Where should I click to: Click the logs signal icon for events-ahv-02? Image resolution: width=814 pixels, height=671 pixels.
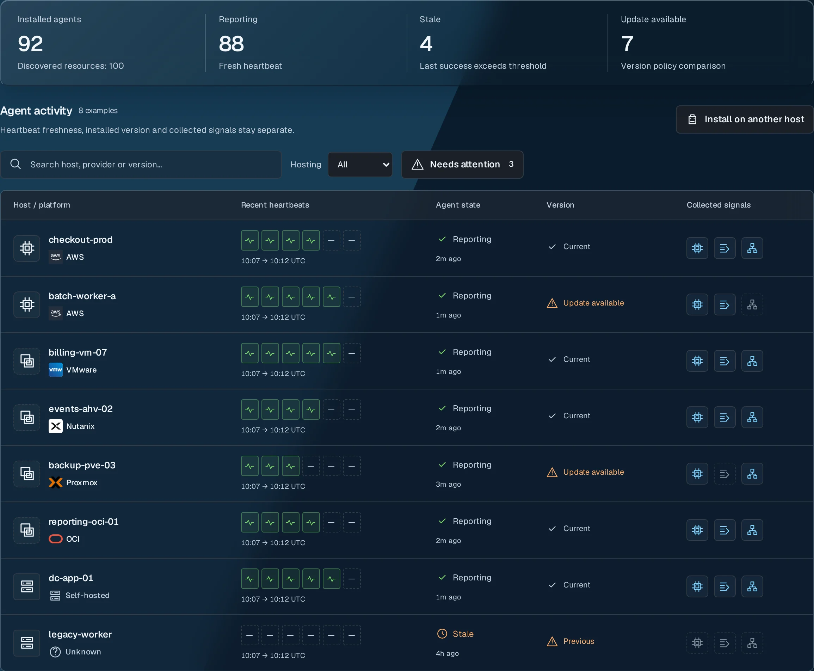[x=724, y=418]
